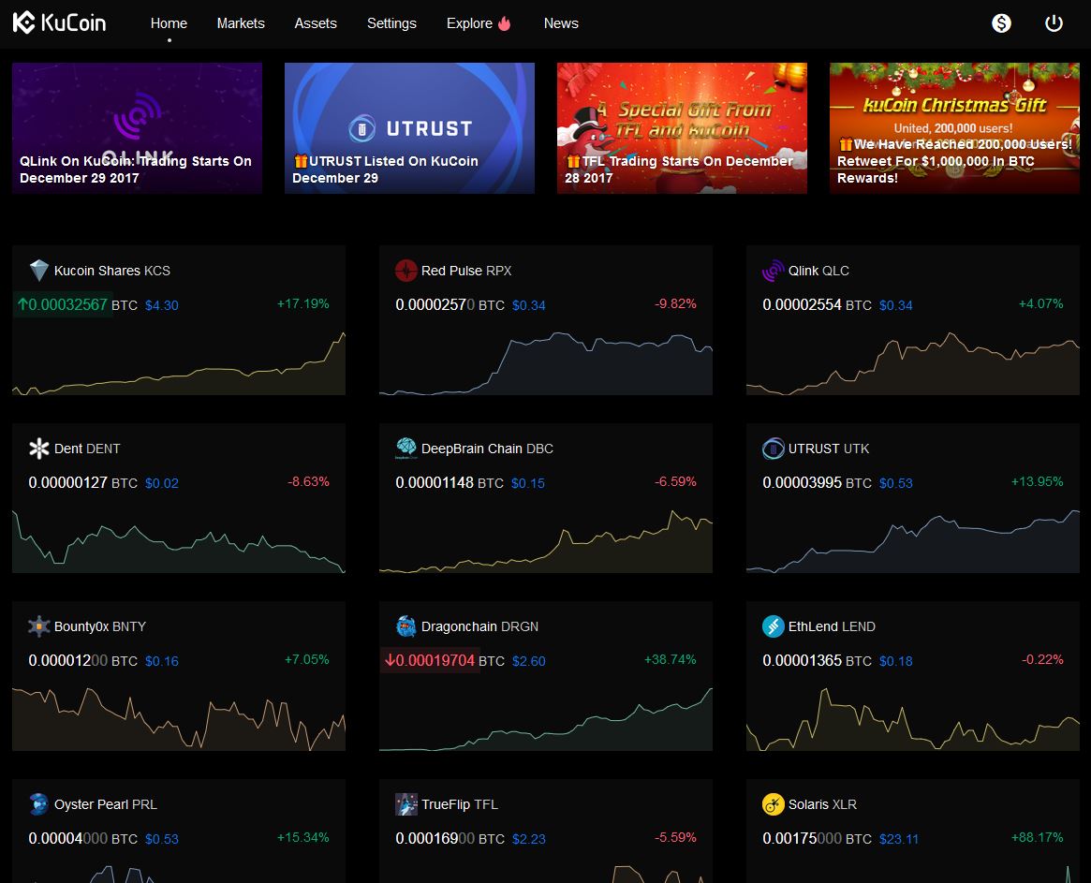Viewport: 1091px width, 883px height.
Task: Click the Dragonchain coin icon
Action: [x=405, y=626]
